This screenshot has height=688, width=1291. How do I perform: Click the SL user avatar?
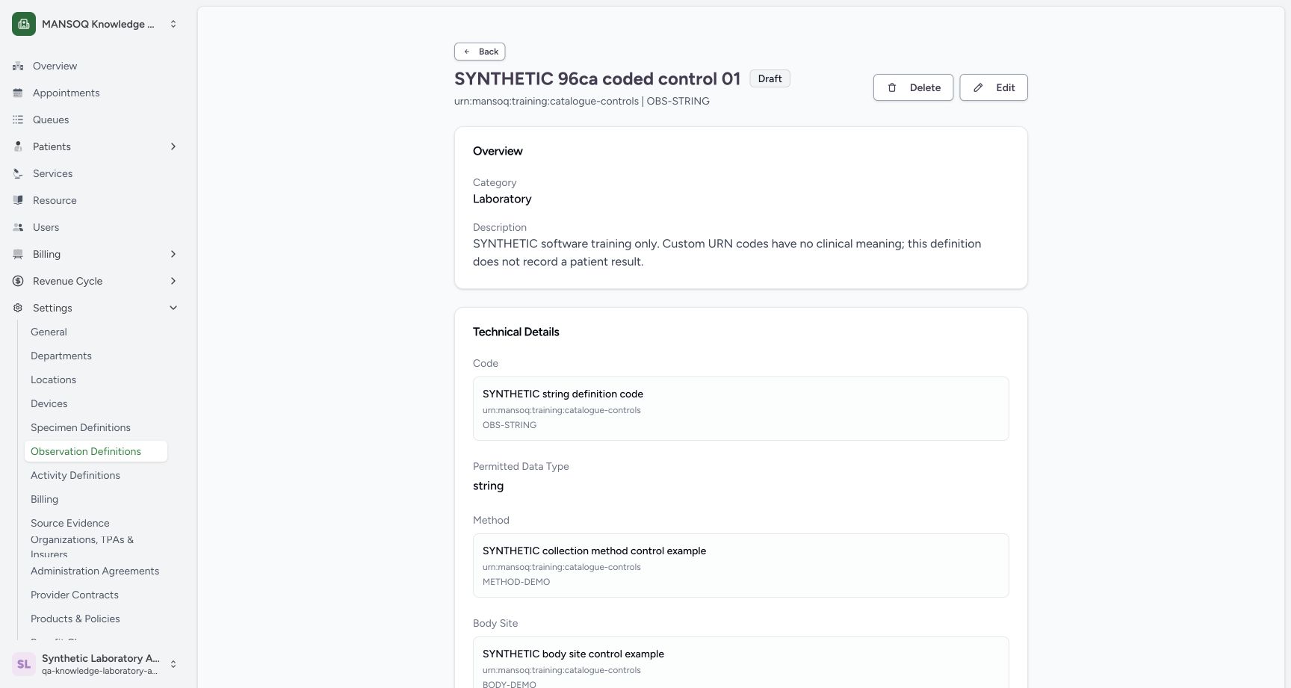(24, 664)
